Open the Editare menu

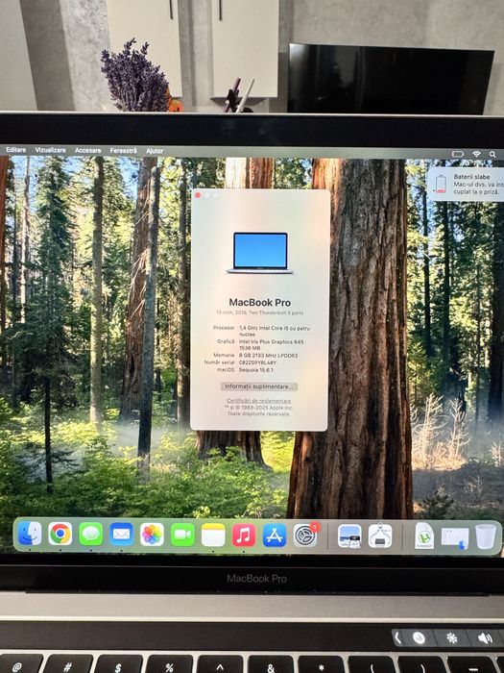click(16, 150)
